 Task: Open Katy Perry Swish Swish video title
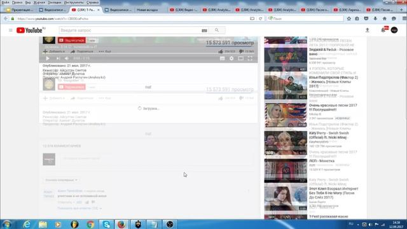(329, 135)
